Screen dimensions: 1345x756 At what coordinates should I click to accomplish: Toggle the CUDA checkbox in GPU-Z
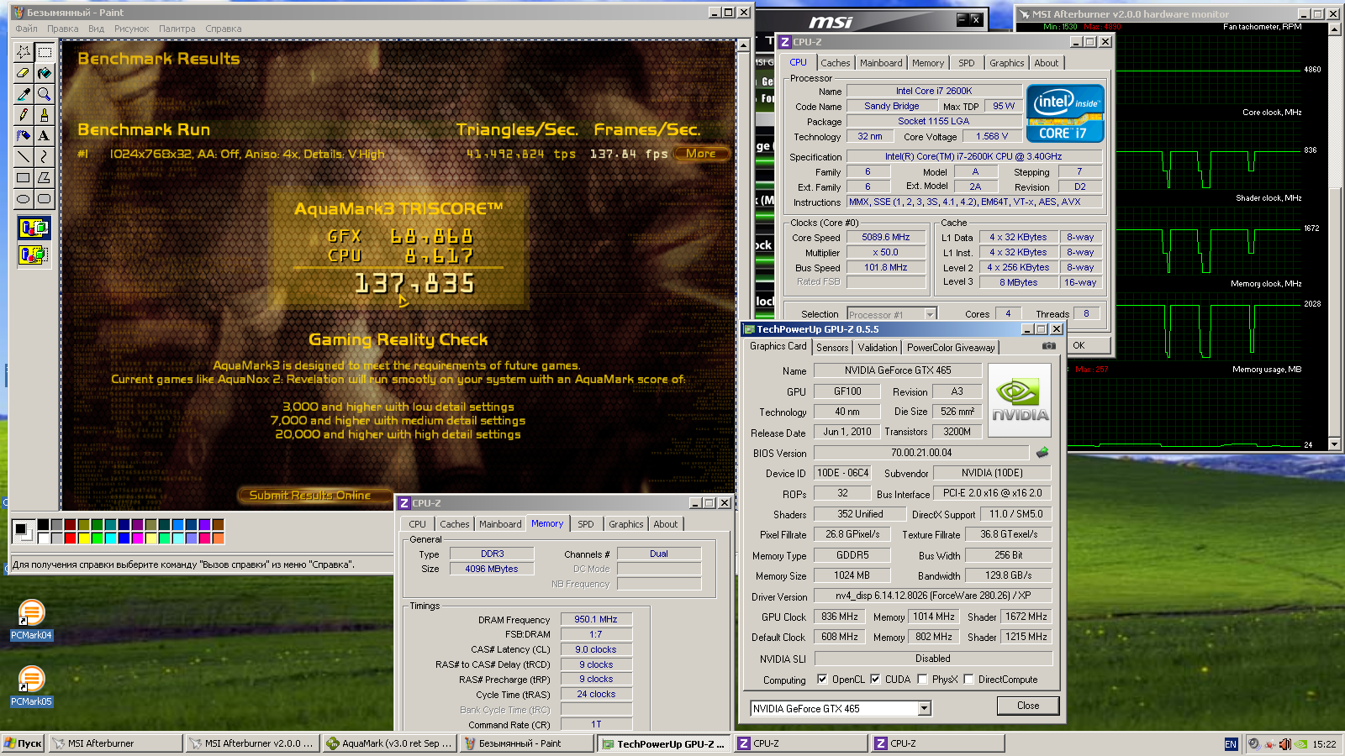click(875, 680)
